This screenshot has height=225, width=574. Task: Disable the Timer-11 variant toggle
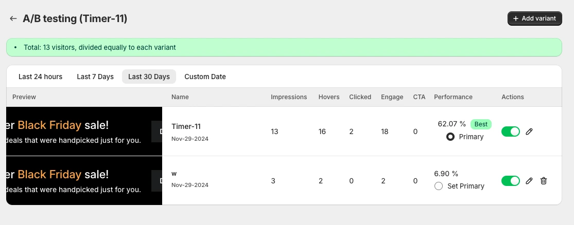coord(511,132)
